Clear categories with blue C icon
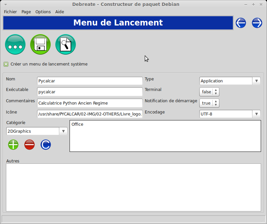The height and width of the screenshot is (224, 267). pos(46,145)
